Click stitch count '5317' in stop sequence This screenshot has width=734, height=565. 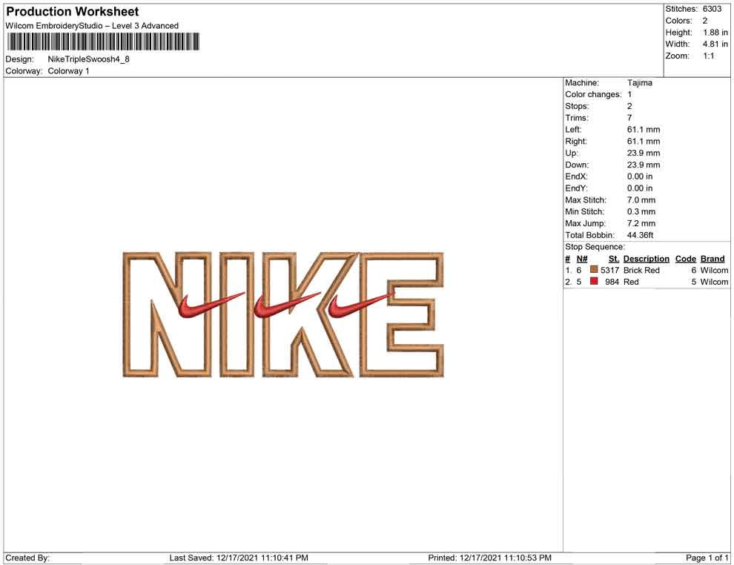[609, 270]
